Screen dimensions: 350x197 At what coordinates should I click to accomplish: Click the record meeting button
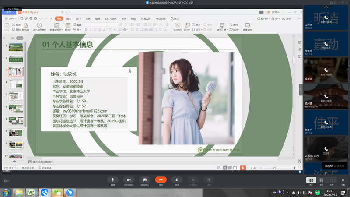pos(209,180)
